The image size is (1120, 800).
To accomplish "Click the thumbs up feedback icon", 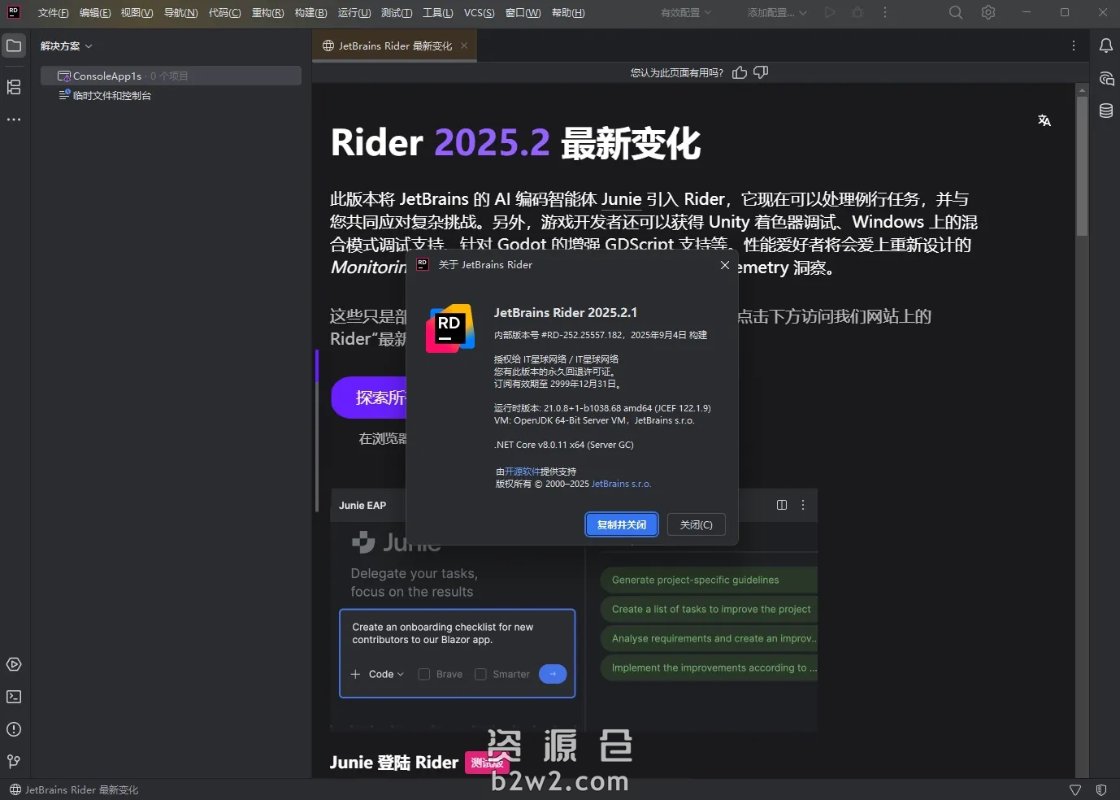I will click(x=739, y=73).
